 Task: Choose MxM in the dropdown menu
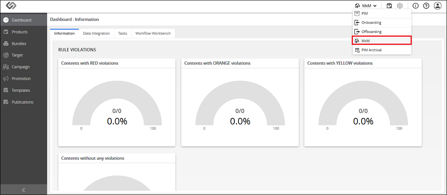[382, 41]
